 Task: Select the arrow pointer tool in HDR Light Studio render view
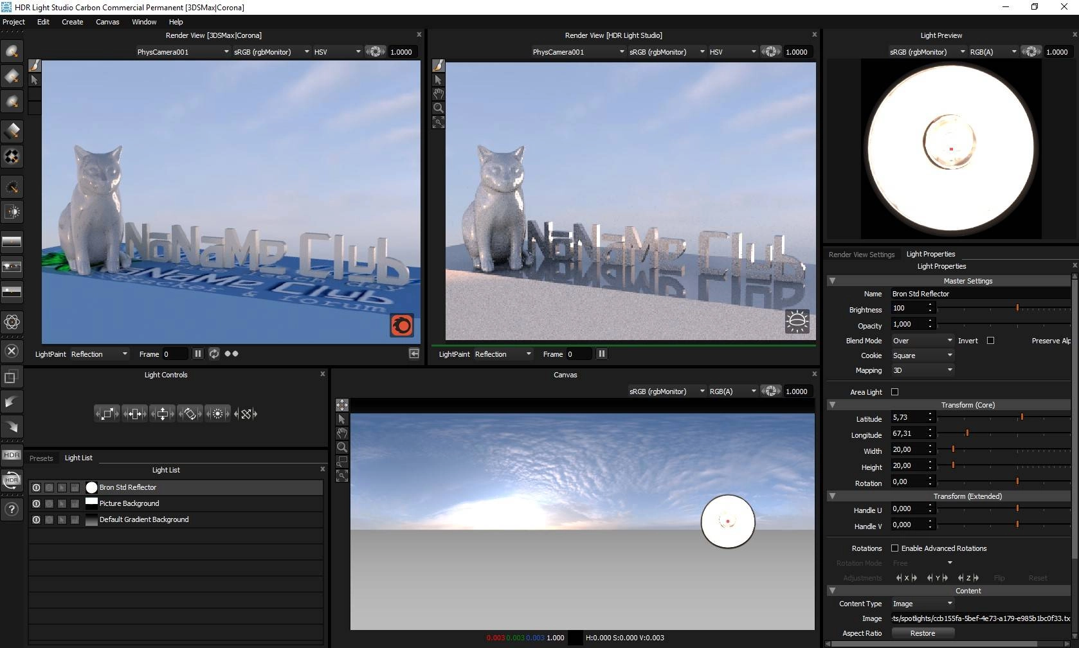pos(438,80)
